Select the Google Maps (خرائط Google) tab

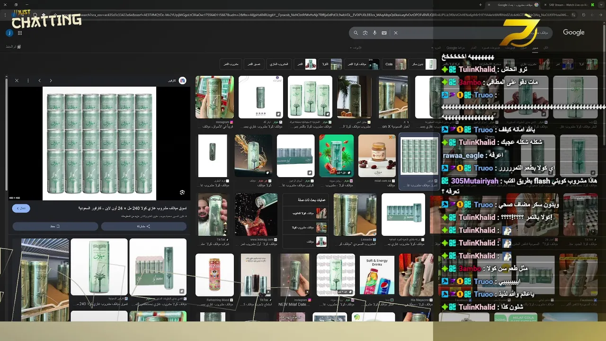pos(455,48)
